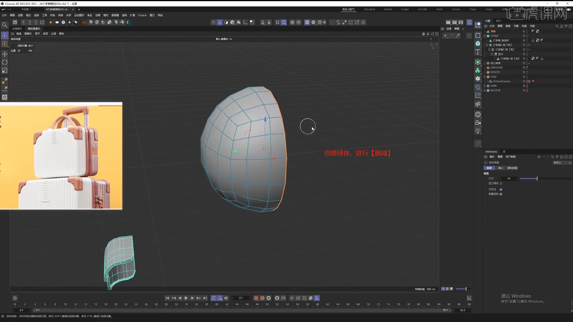The width and height of the screenshot is (573, 322).
Task: Click the Object Manager home icon
Action: pos(562,26)
